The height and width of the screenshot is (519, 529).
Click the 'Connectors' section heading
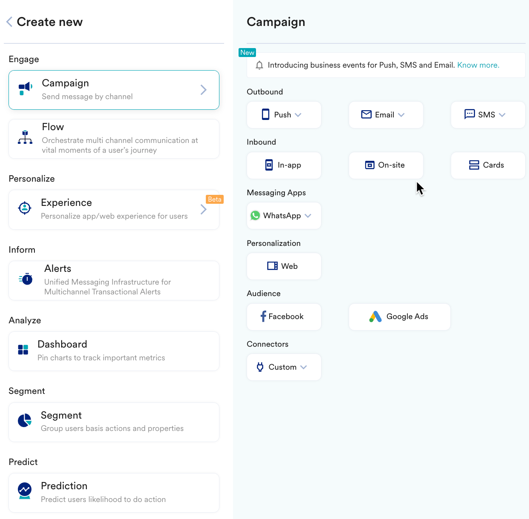pyautogui.click(x=267, y=344)
